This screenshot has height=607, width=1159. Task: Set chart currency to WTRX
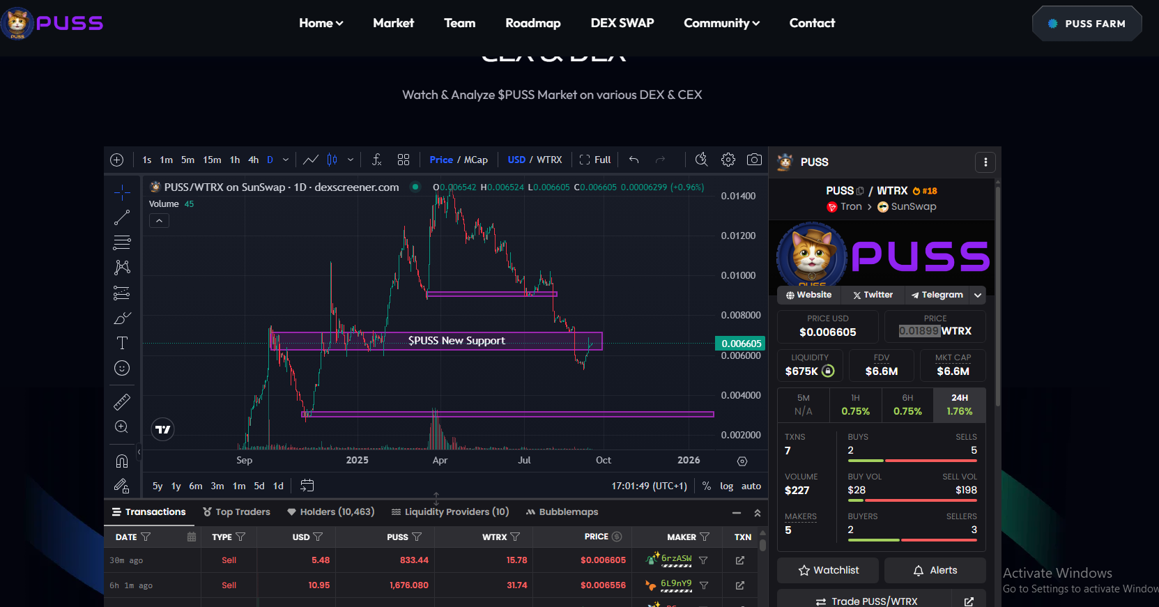(549, 160)
